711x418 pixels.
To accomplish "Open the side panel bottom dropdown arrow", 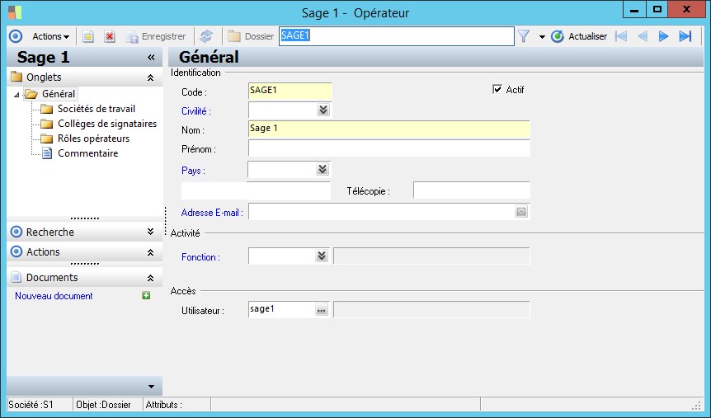I will point(152,387).
